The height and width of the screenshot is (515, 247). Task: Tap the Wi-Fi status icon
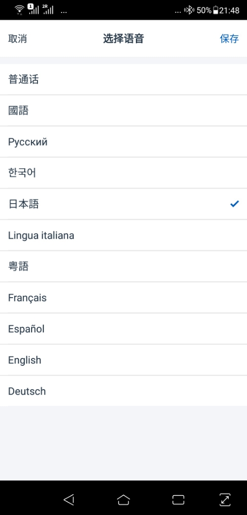tap(20, 10)
